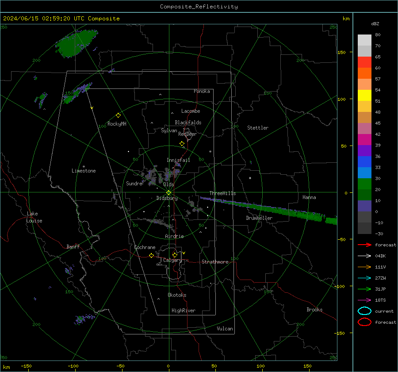Click the yellow diamond marker above Calgary

click(175, 255)
